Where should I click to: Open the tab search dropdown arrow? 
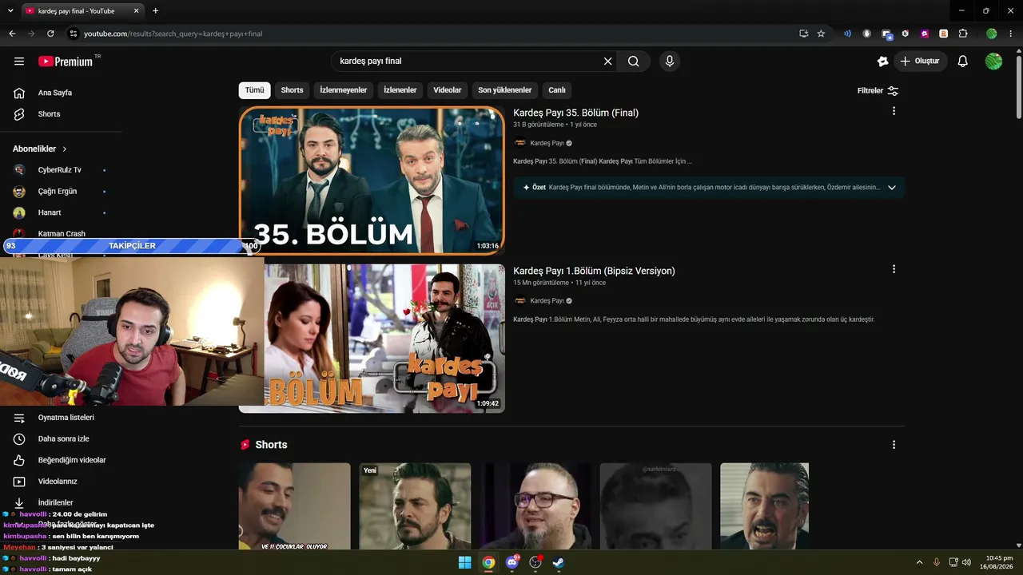coord(10,11)
